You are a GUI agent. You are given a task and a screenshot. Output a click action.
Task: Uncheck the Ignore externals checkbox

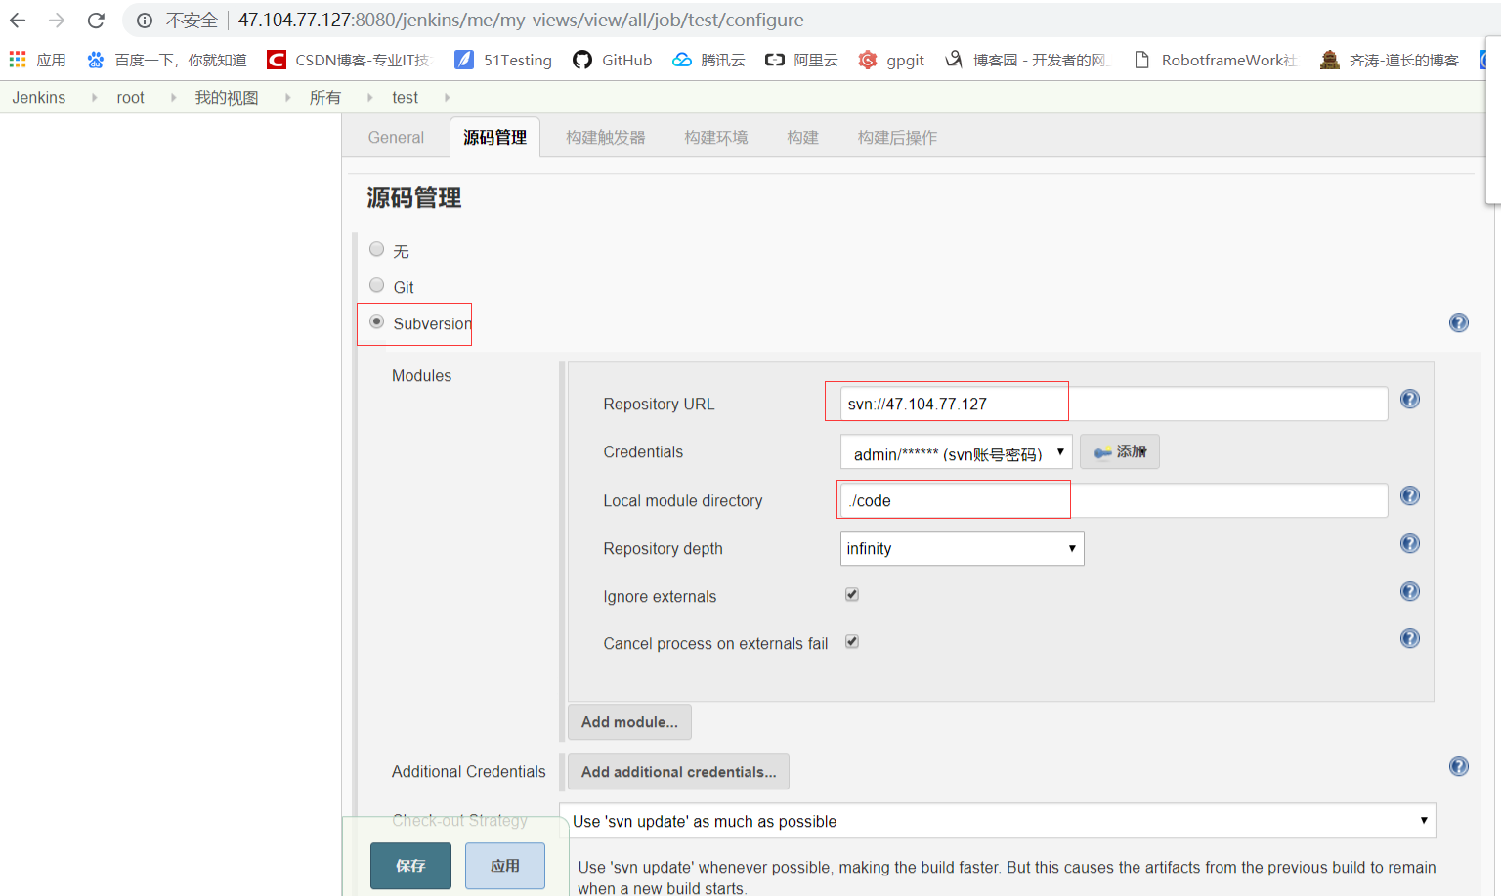click(851, 593)
